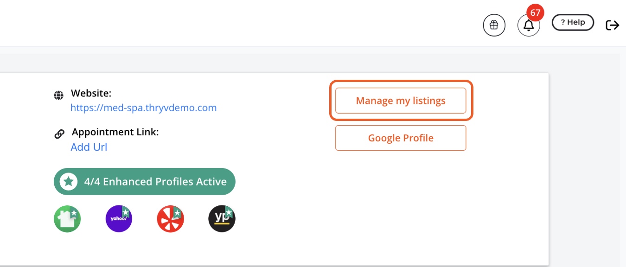Click the globe icon beside Website
Image resolution: width=626 pixels, height=267 pixels.
(58, 95)
